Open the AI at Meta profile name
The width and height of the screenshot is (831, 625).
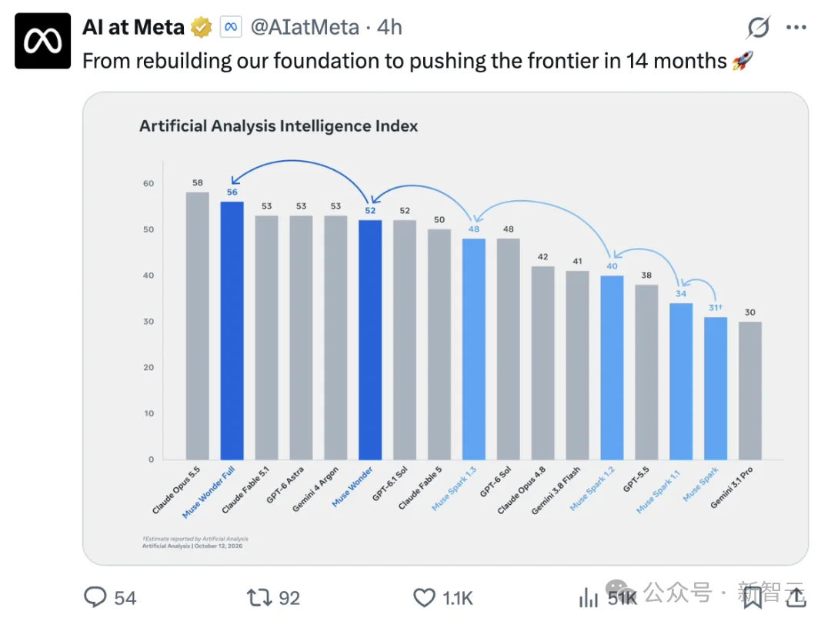(134, 27)
